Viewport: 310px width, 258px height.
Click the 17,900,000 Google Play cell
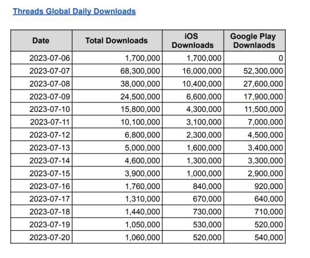coord(263,96)
